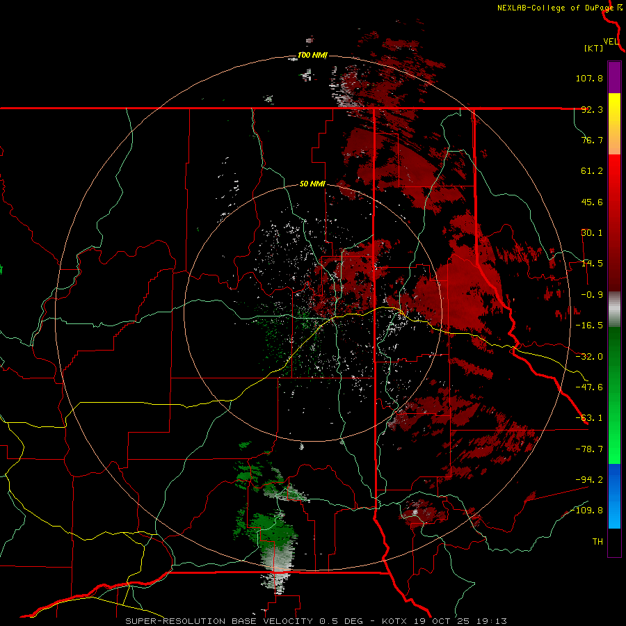Click the -78.7 velocity scale value
This screenshot has height=626, width=626.
point(589,449)
